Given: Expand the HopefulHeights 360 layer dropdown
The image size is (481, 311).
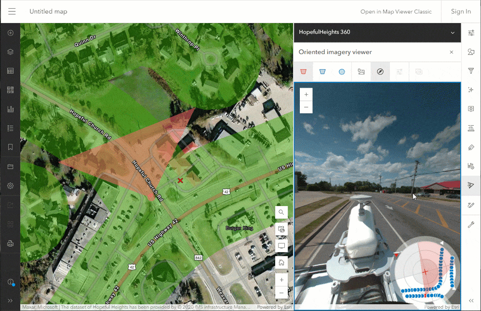Looking at the screenshot, I should (x=452, y=32).
